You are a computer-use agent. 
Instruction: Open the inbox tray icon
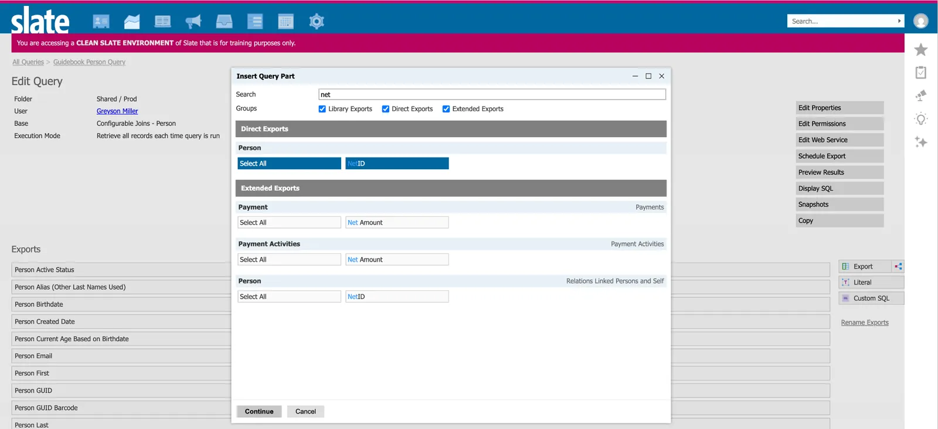224,22
